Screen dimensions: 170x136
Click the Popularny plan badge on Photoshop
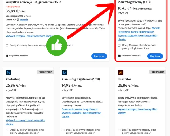point(45,72)
